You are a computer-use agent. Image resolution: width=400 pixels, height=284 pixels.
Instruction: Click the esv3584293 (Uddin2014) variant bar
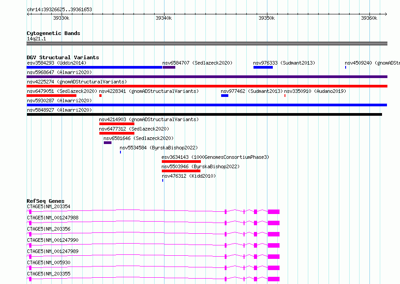tap(94, 67)
